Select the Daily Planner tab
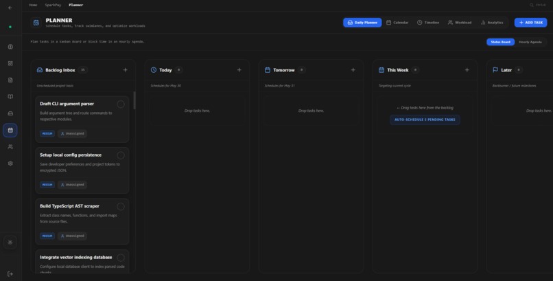The height and width of the screenshot is (281, 553). point(362,23)
